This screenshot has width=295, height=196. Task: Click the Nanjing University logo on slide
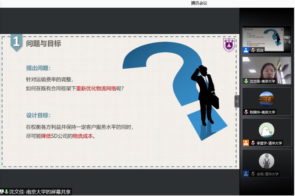pyautogui.click(x=229, y=45)
